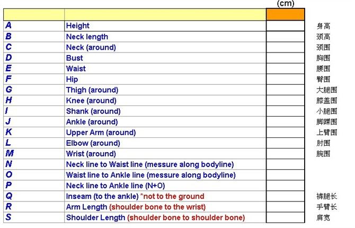Click the measurement cell for Thigh (around)
The width and height of the screenshot is (355, 228).
click(286, 90)
